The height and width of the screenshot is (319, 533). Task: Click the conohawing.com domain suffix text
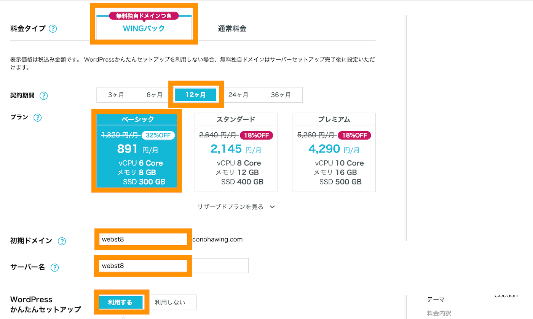point(217,240)
